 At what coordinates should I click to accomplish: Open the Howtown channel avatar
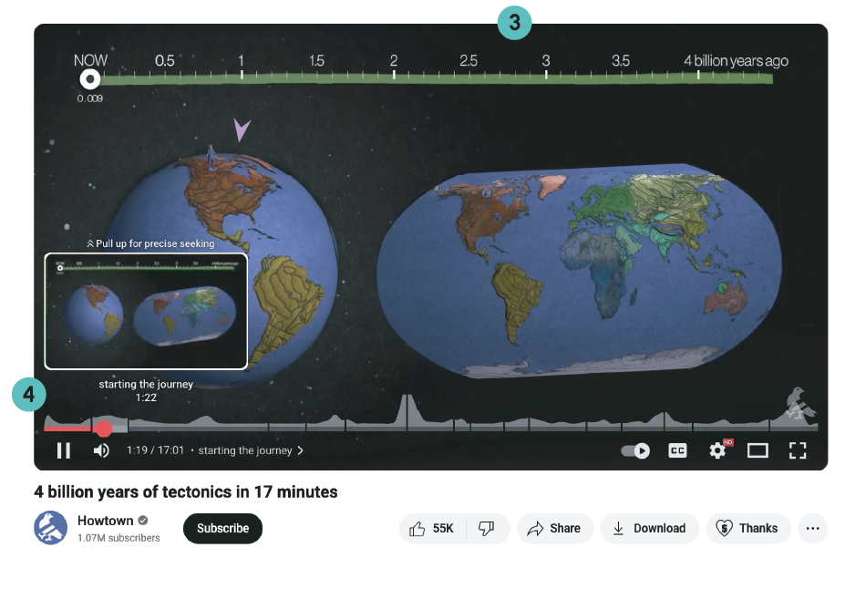point(51,528)
